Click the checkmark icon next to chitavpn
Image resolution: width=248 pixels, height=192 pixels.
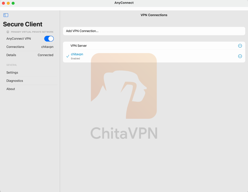click(x=68, y=56)
